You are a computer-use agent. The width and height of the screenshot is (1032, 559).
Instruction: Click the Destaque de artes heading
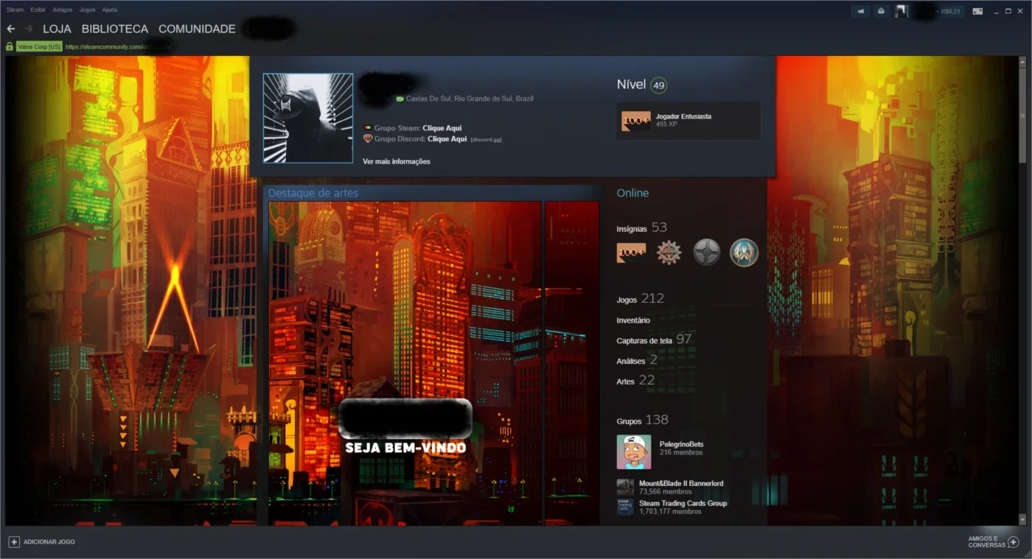(x=313, y=193)
